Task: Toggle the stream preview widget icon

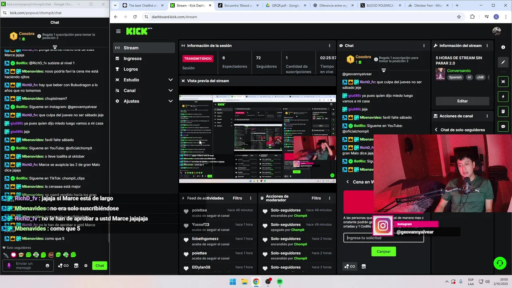Action: [x=503, y=82]
